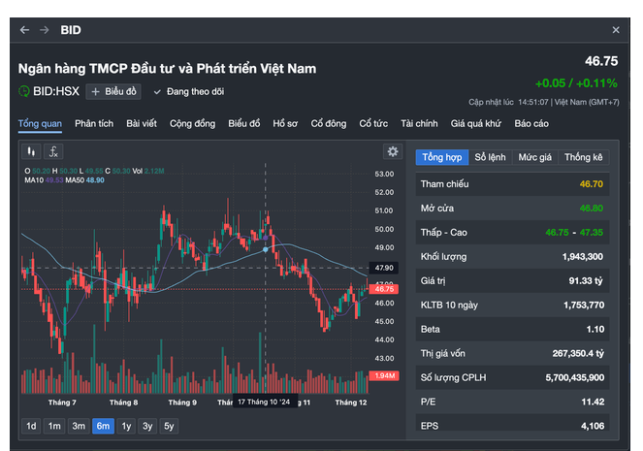Select the Thống kê statistics tab
This screenshot has width=643, height=451.
point(583,157)
